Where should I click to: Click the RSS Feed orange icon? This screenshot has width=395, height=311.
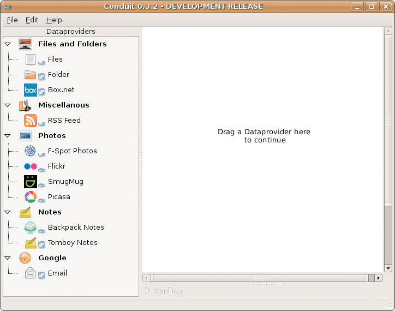[x=31, y=121]
